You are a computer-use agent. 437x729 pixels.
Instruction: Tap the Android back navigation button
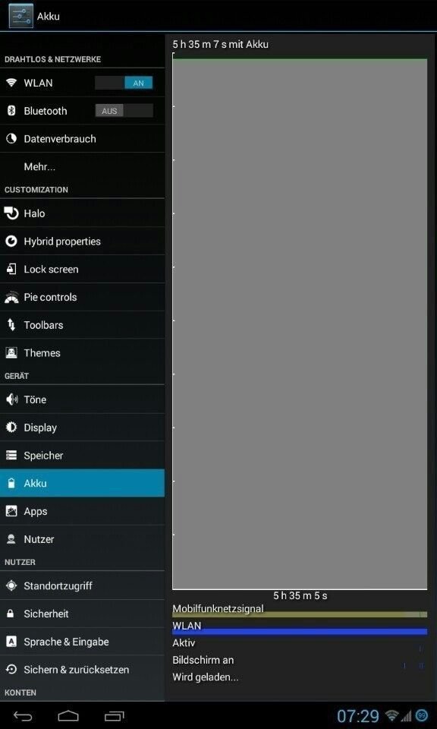pyautogui.click(x=22, y=715)
